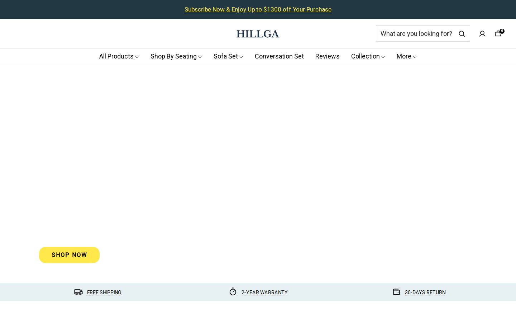This screenshot has width=516, height=323.
Task: Go to the Reviews page
Action: [x=327, y=56]
